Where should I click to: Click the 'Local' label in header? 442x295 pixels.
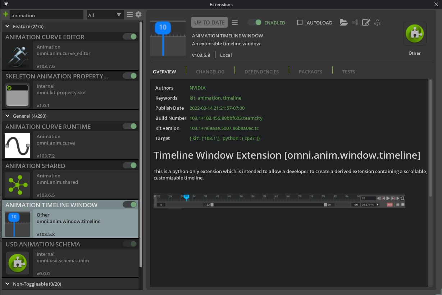click(x=226, y=55)
